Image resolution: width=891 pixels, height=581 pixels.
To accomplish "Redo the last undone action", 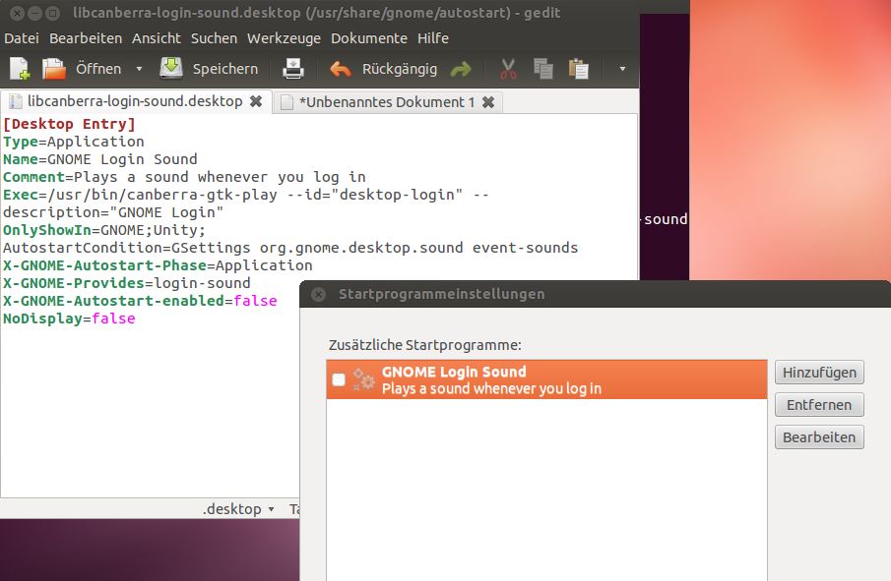I will point(461,69).
